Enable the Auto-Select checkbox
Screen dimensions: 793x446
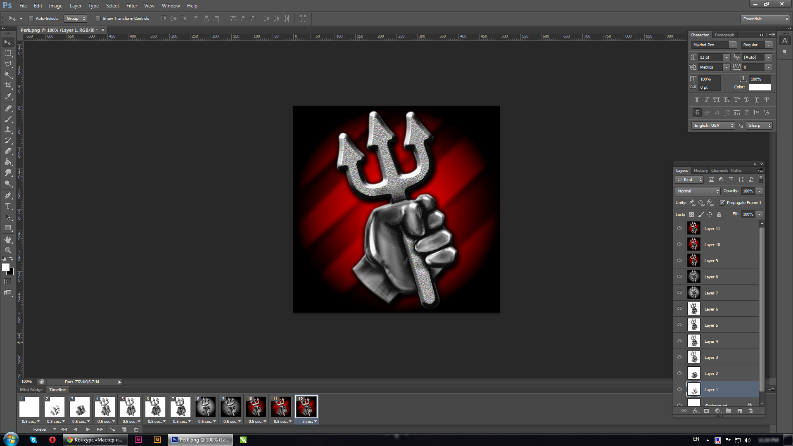click(31, 19)
